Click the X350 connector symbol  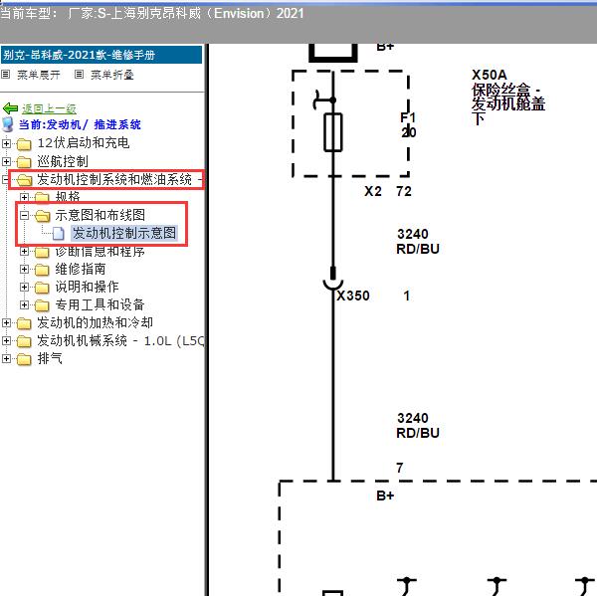(x=333, y=281)
